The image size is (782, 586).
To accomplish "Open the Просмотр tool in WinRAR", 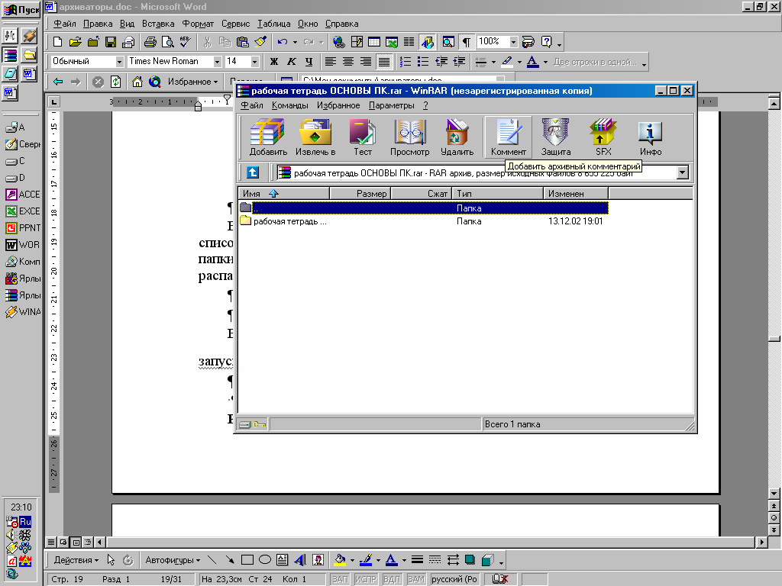I will (x=409, y=137).
